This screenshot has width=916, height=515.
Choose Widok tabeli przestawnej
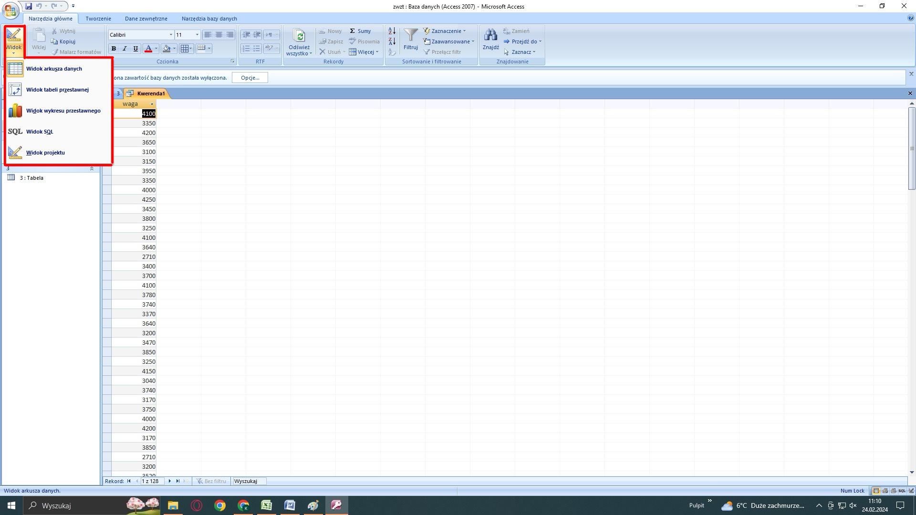pyautogui.click(x=59, y=90)
